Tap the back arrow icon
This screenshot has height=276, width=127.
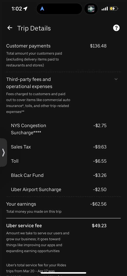point(10,28)
